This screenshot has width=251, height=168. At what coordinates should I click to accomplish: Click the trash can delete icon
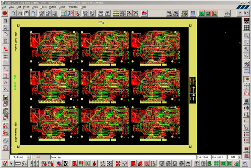click(x=6, y=20)
